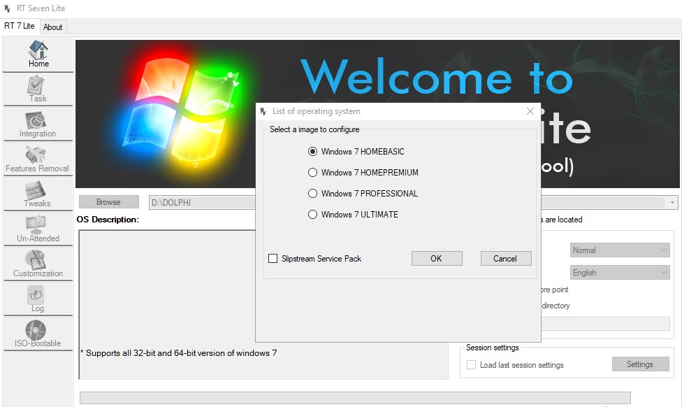Open the Integration sidebar item
The height and width of the screenshot is (407, 682).
pos(38,124)
